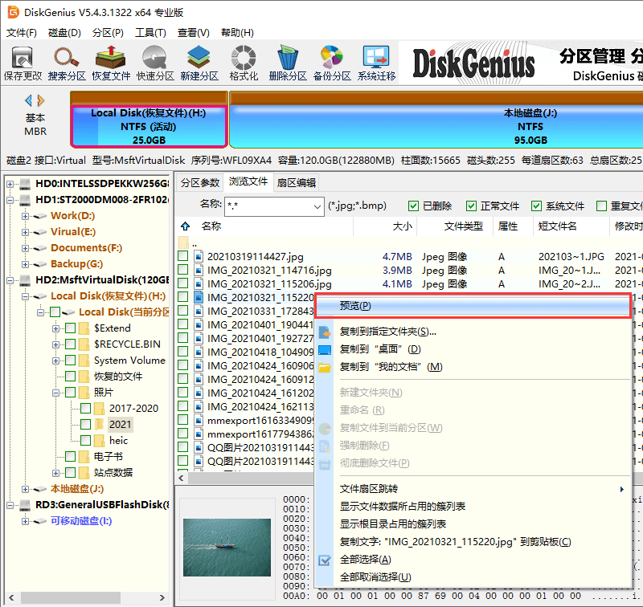The width and height of the screenshot is (643, 607).
Task: Open the 帮助(H) menu
Action: 237,33
